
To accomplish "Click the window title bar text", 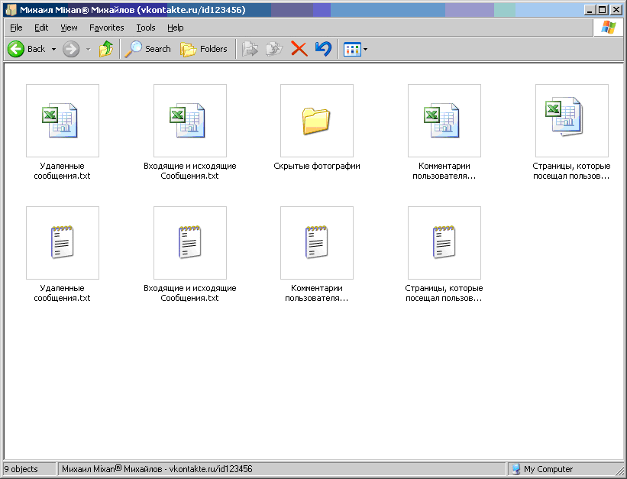I will pos(133,10).
